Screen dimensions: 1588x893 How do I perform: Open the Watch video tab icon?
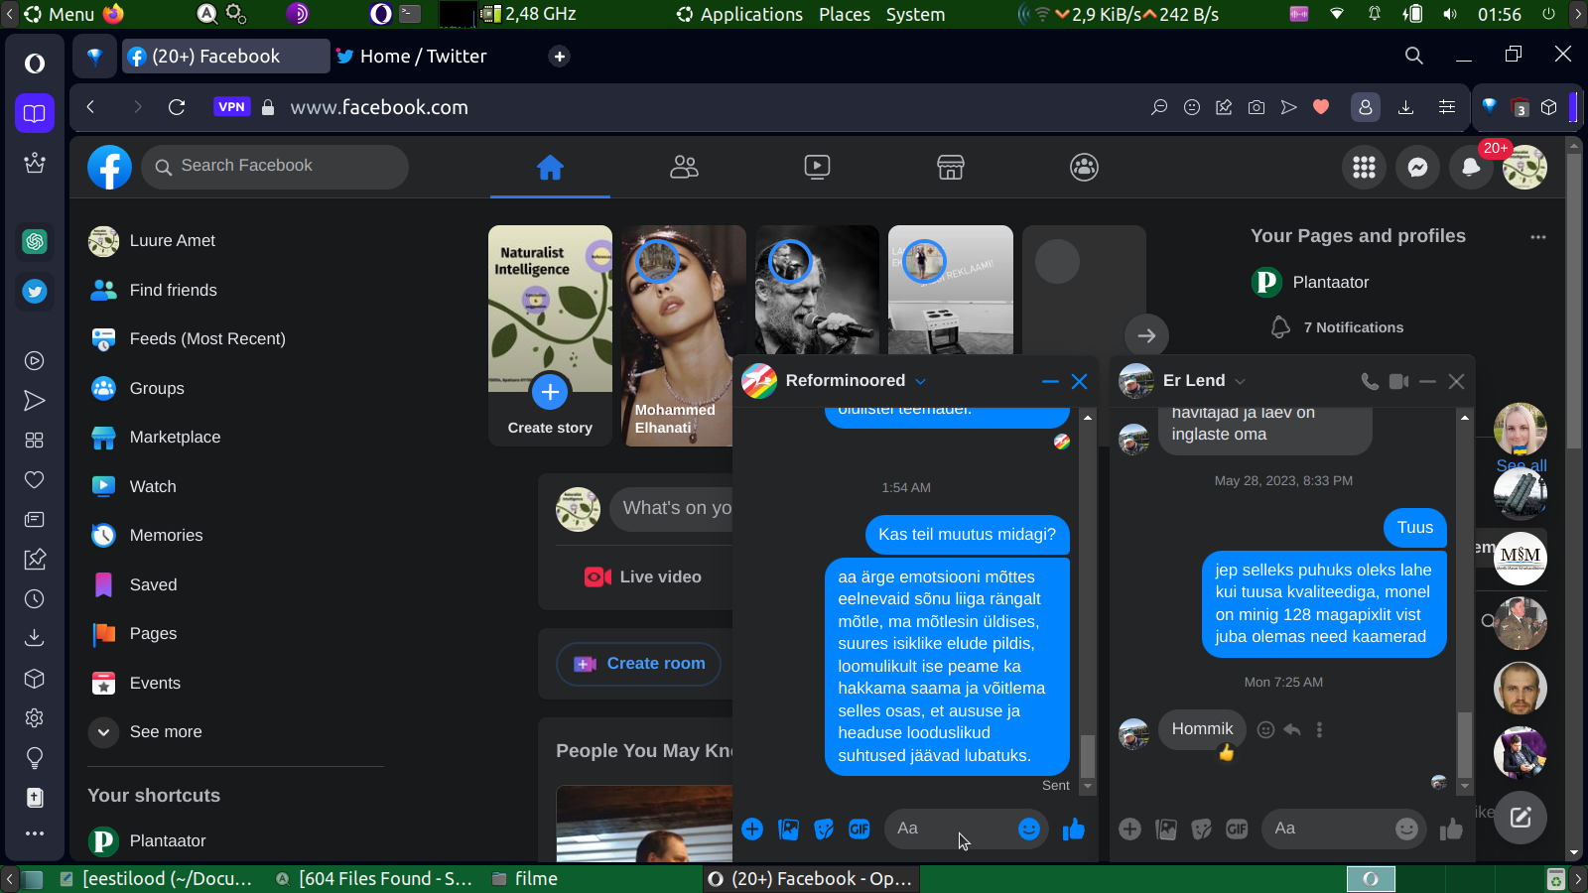(x=817, y=168)
